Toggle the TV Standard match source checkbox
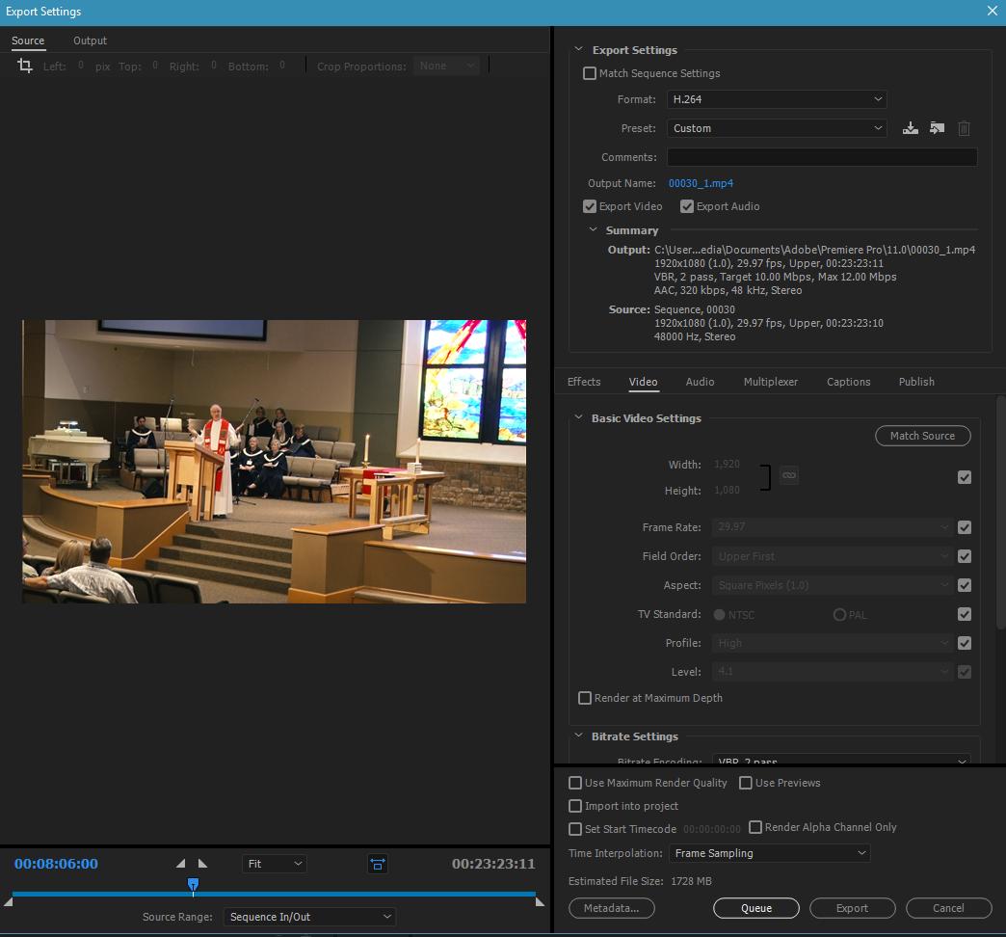 [x=965, y=614]
